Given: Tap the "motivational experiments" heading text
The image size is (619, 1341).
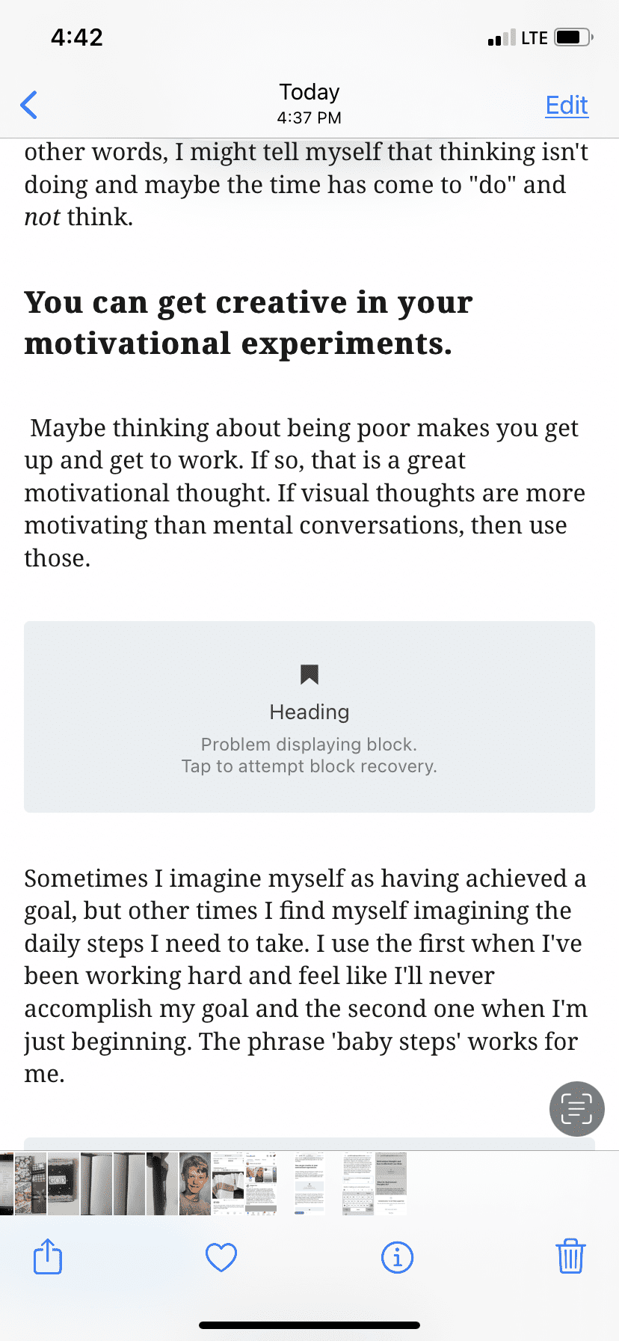Looking at the screenshot, I should 238,343.
